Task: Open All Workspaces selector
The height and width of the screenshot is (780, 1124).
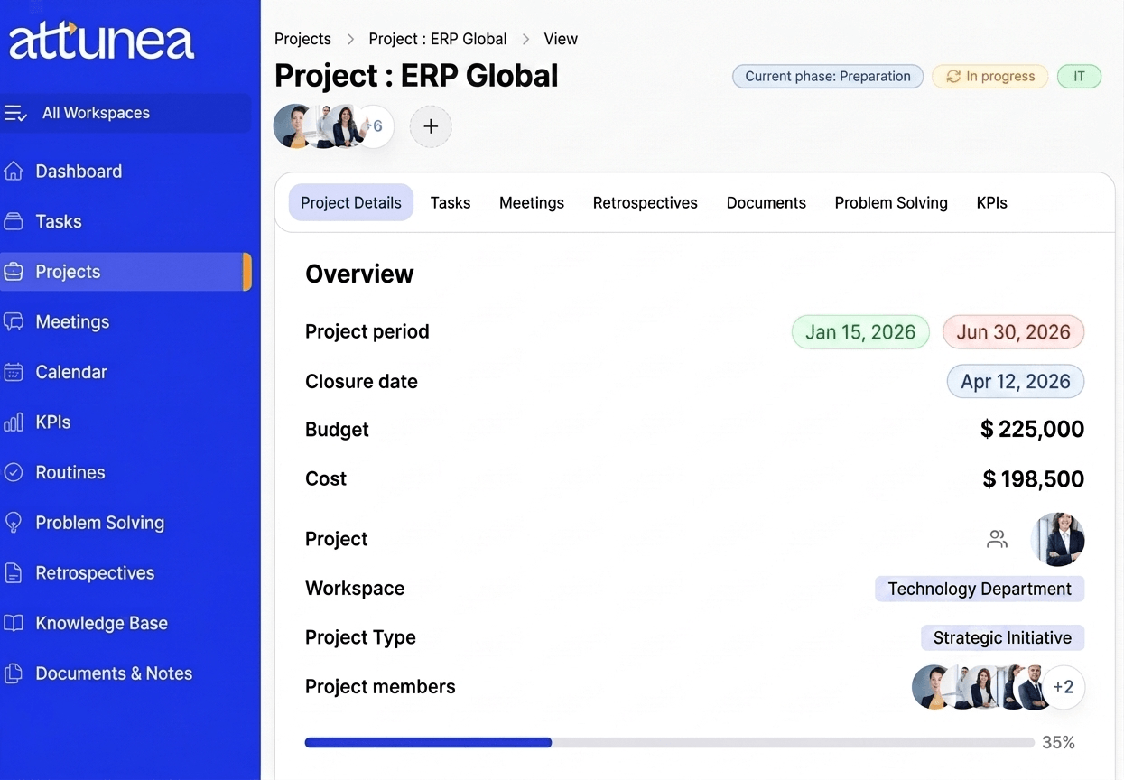Action: click(x=125, y=113)
